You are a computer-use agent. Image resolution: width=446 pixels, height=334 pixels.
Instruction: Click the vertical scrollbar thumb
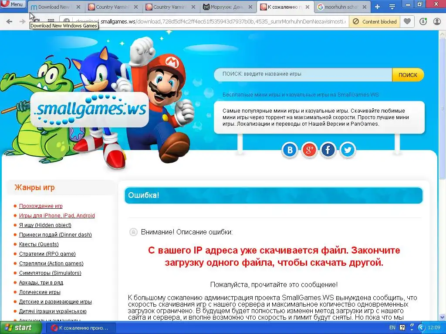443,108
